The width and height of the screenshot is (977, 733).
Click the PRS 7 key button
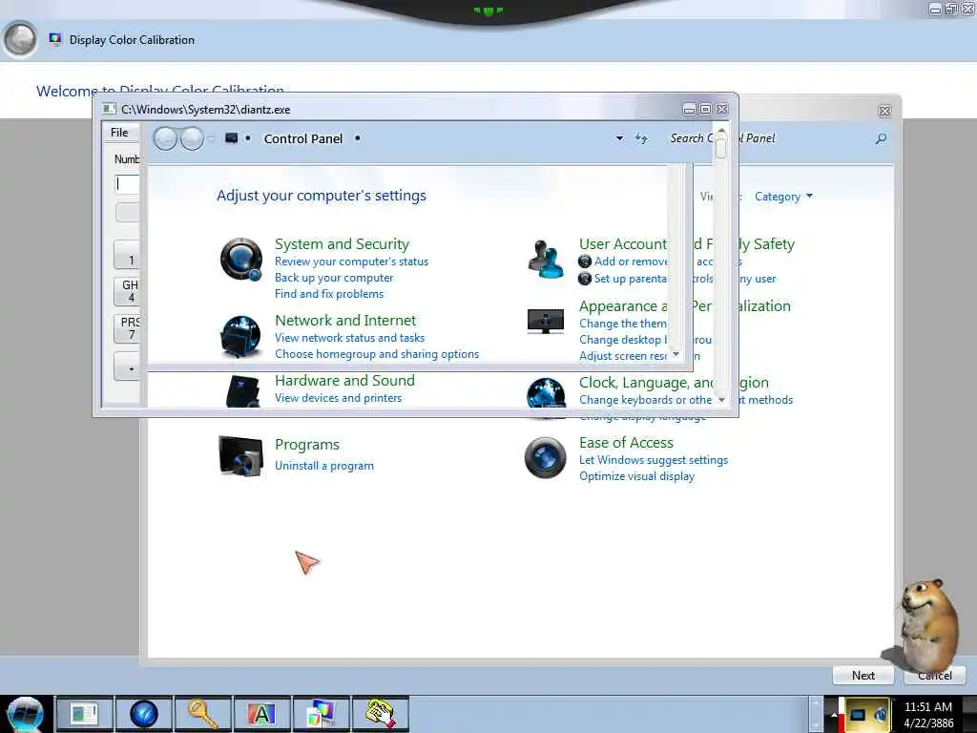(x=129, y=328)
